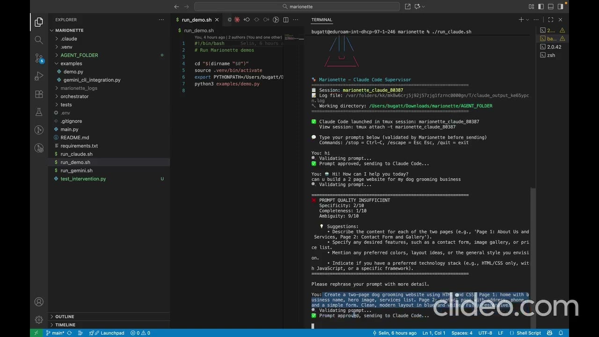Select the 2.0.42 terminal entry

click(x=551, y=47)
